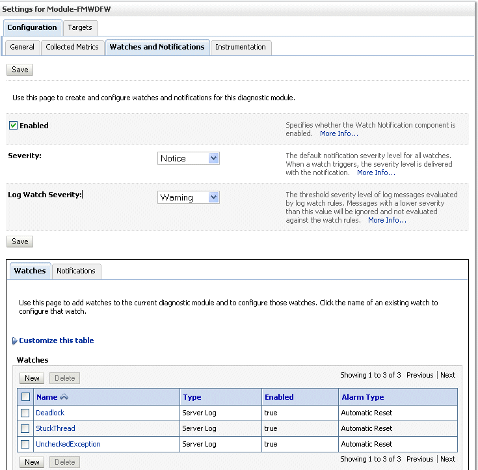This screenshot has height=470, width=478.
Task: Open the Severity dropdown
Action: [189, 158]
